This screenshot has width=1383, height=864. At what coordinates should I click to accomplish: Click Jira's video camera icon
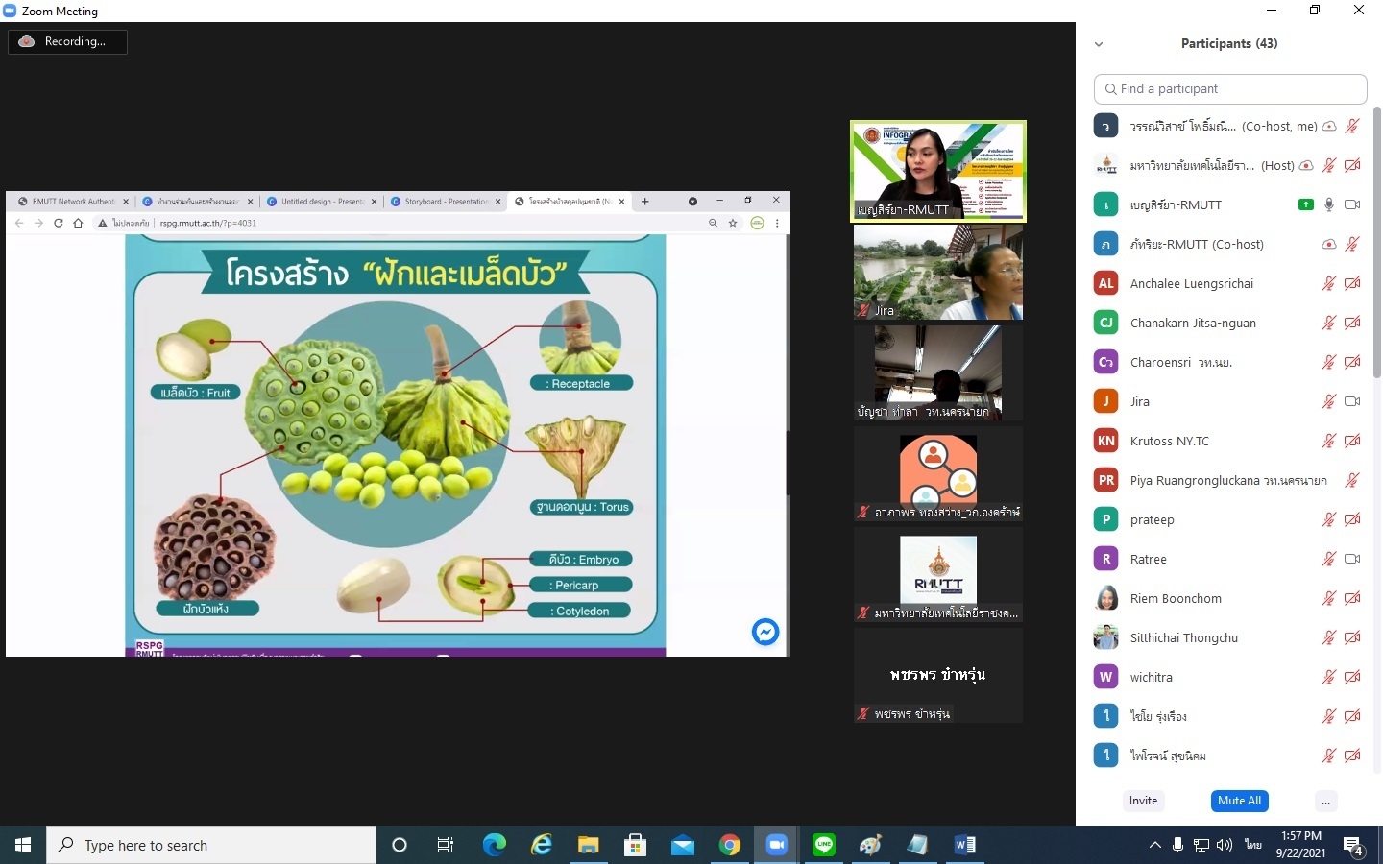pyautogui.click(x=1352, y=401)
